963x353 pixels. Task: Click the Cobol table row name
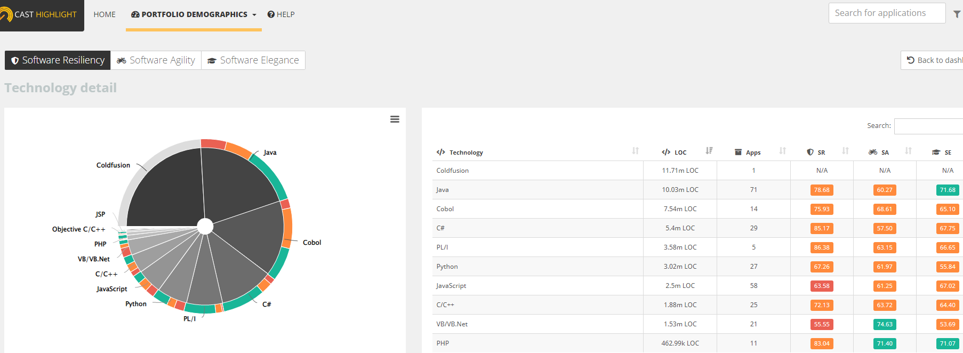pyautogui.click(x=445, y=209)
